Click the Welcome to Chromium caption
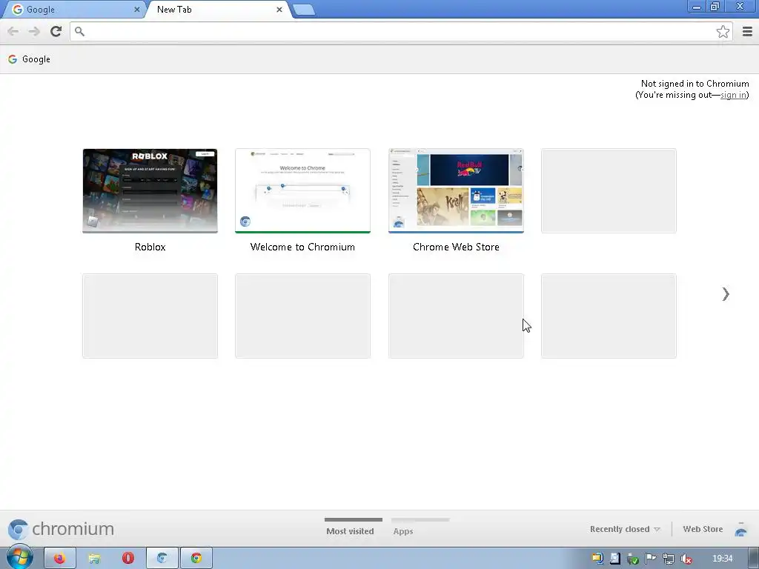 (x=302, y=247)
